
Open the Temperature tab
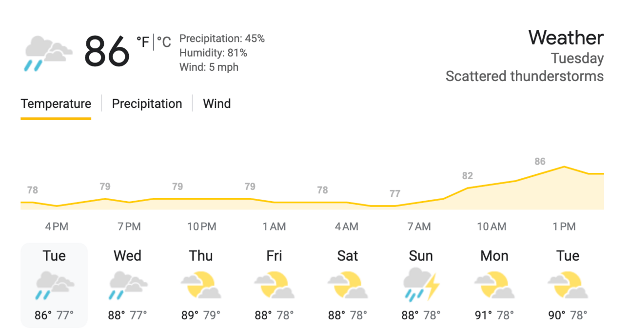[x=56, y=104]
